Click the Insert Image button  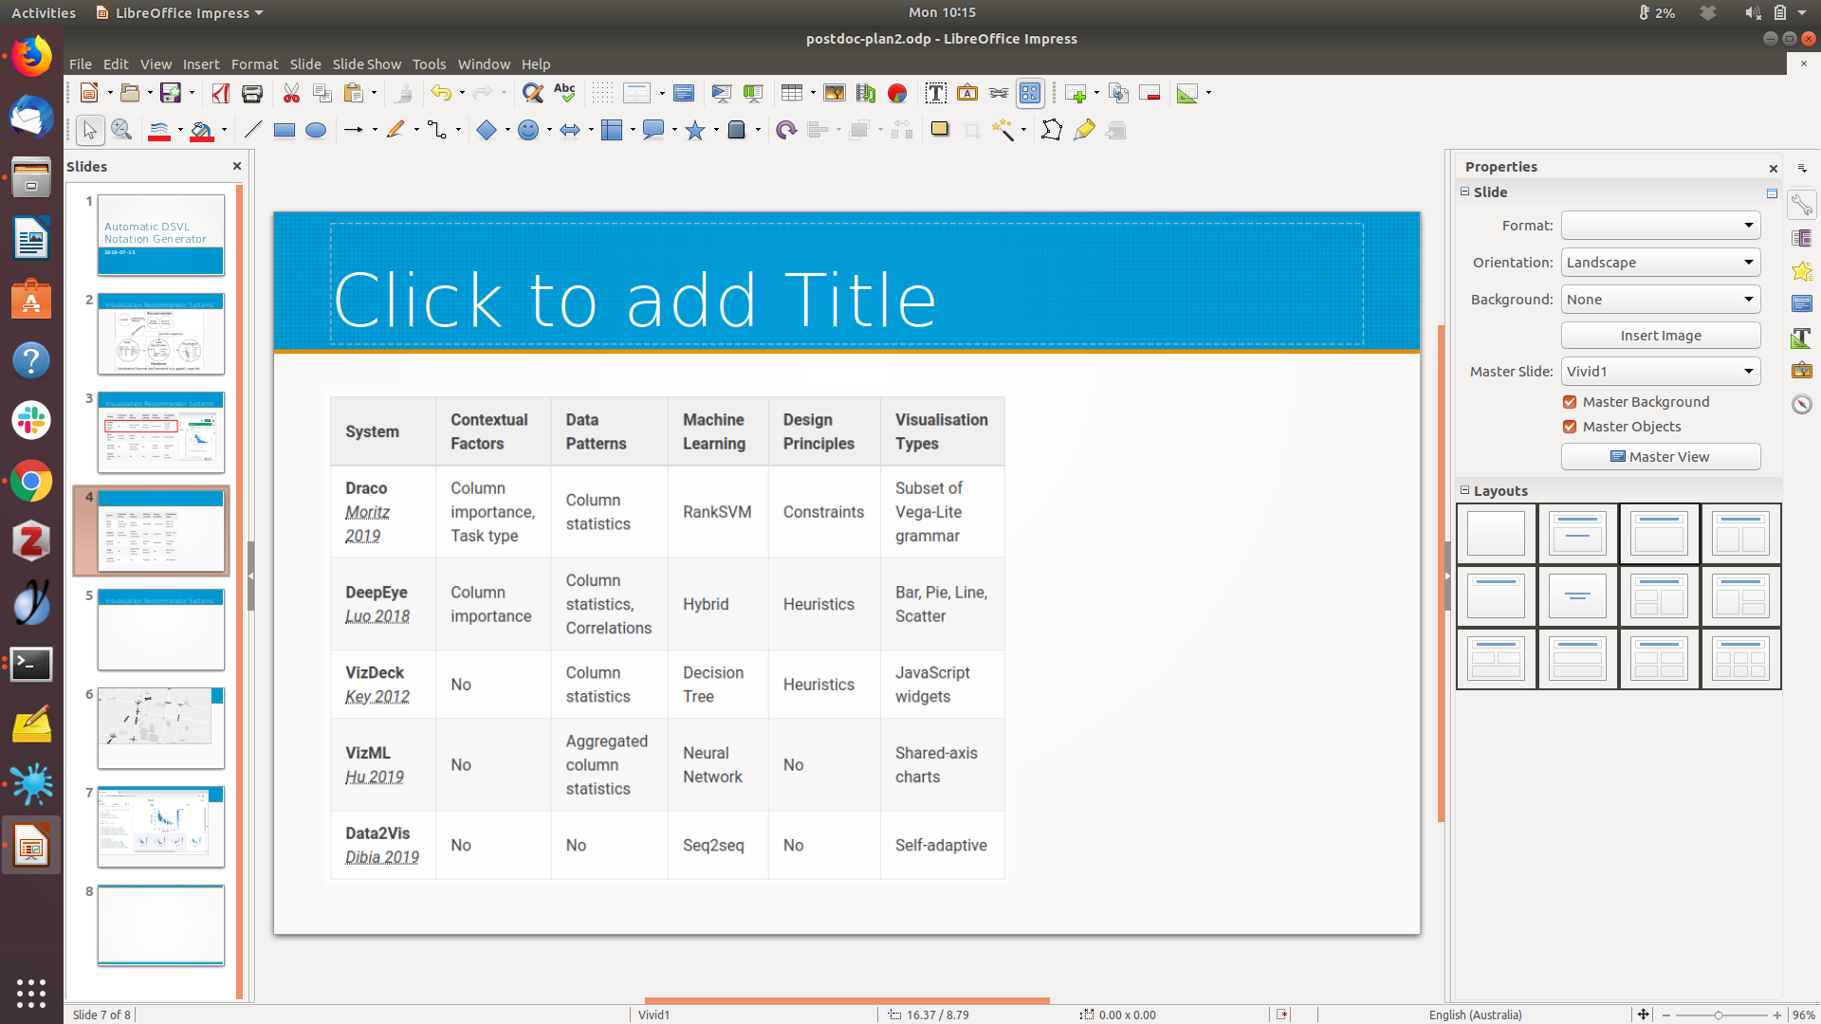(1660, 336)
